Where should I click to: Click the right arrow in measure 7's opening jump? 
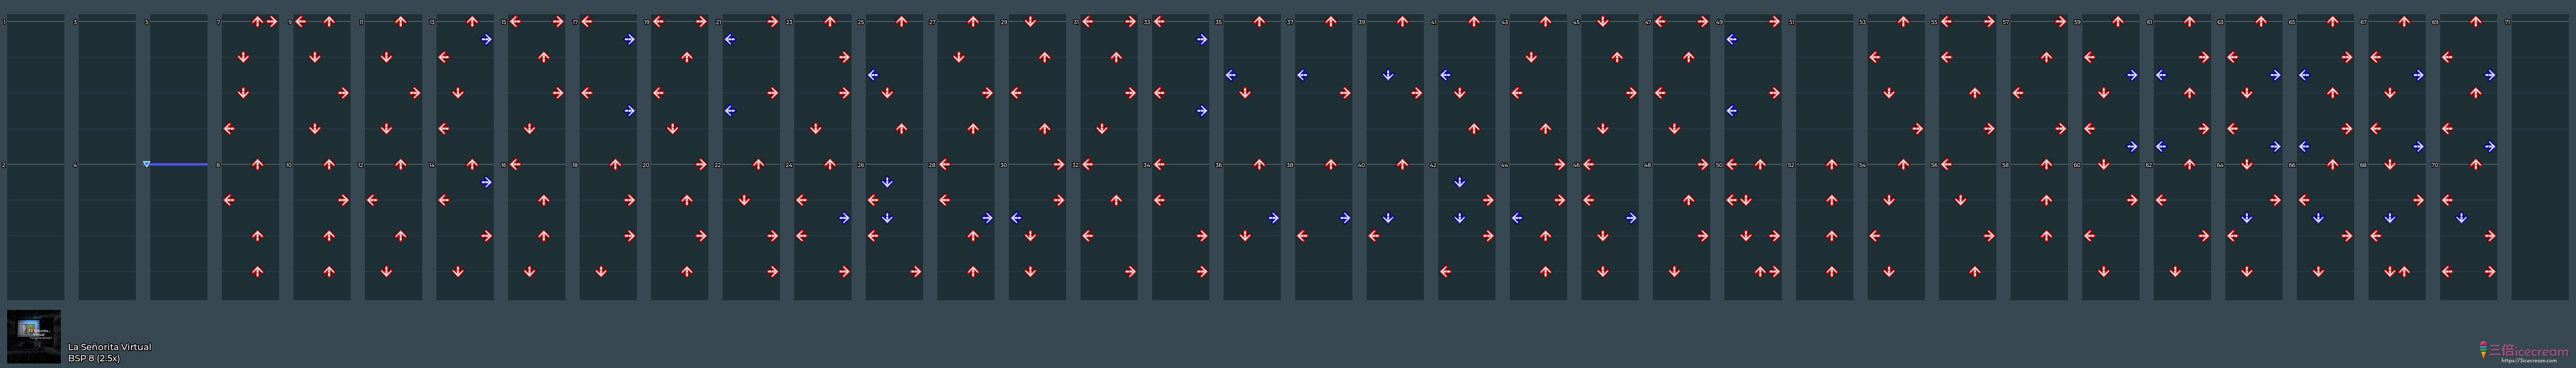[x=272, y=22]
